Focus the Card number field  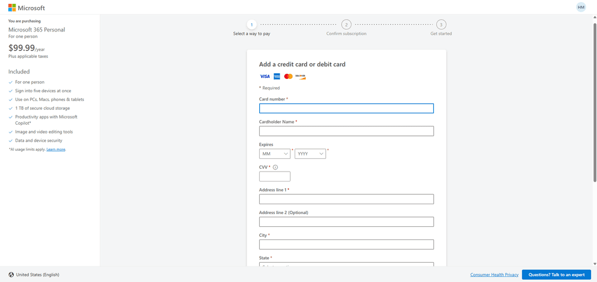[x=346, y=109]
